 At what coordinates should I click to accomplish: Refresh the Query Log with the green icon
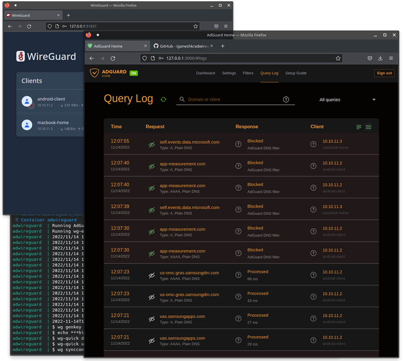(x=163, y=99)
